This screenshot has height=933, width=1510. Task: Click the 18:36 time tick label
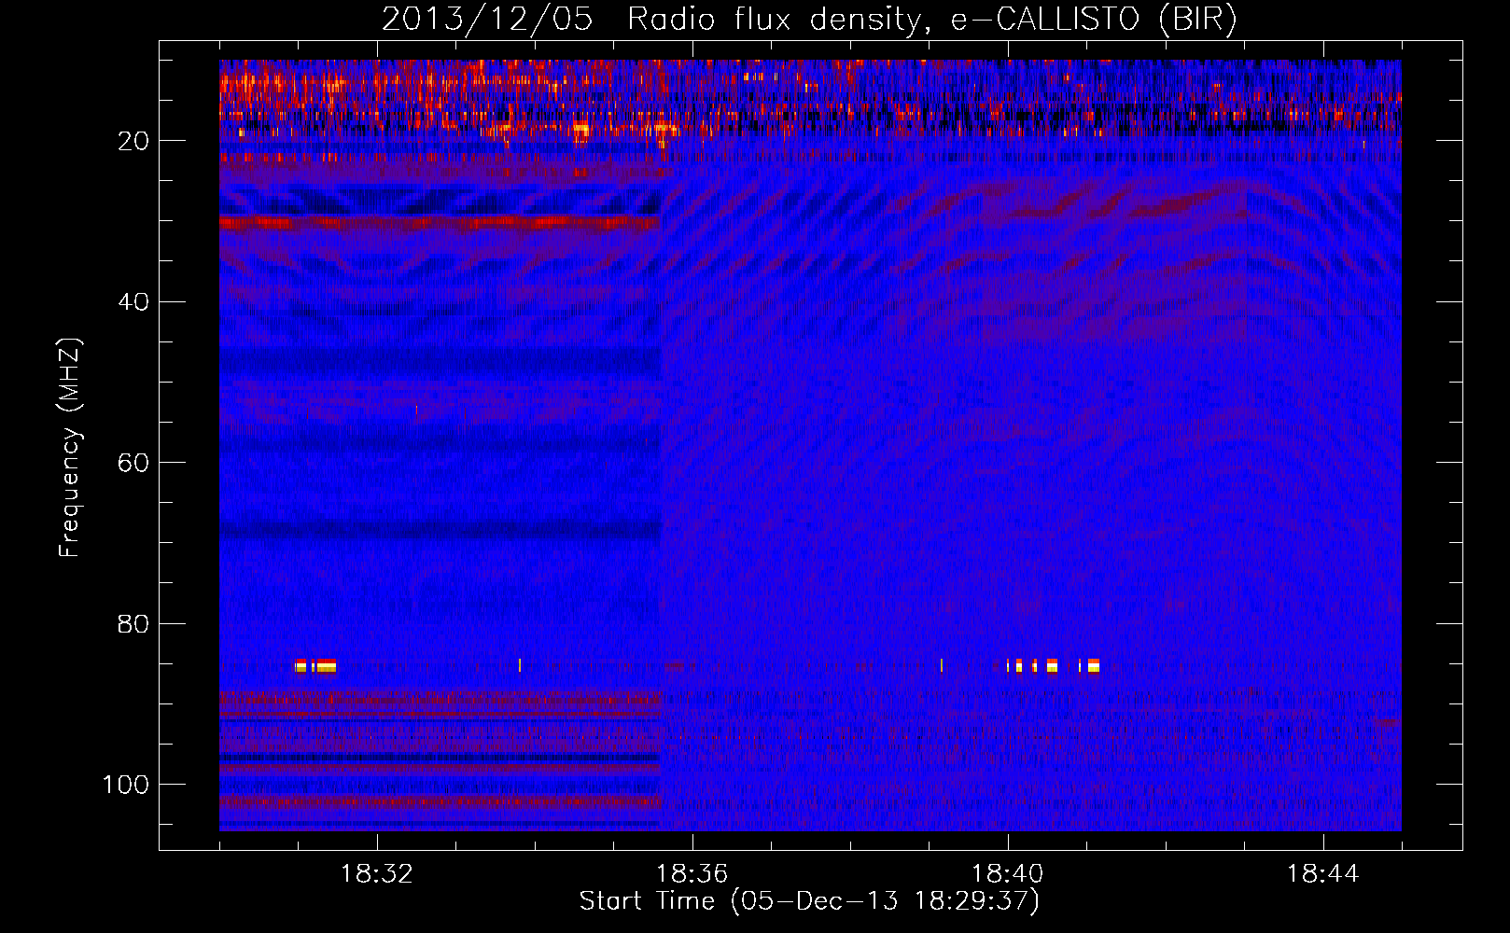click(692, 874)
